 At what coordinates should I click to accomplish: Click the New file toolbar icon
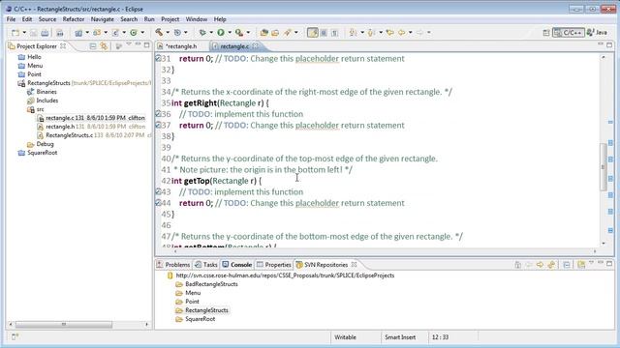coord(15,33)
